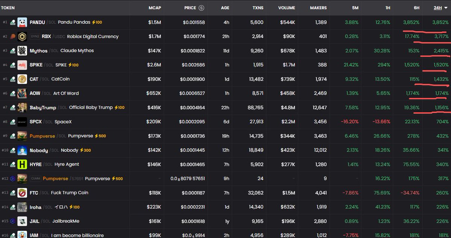The height and width of the screenshot is (238, 451).
Task: Sort table by 1H change column
Action: click(388, 8)
